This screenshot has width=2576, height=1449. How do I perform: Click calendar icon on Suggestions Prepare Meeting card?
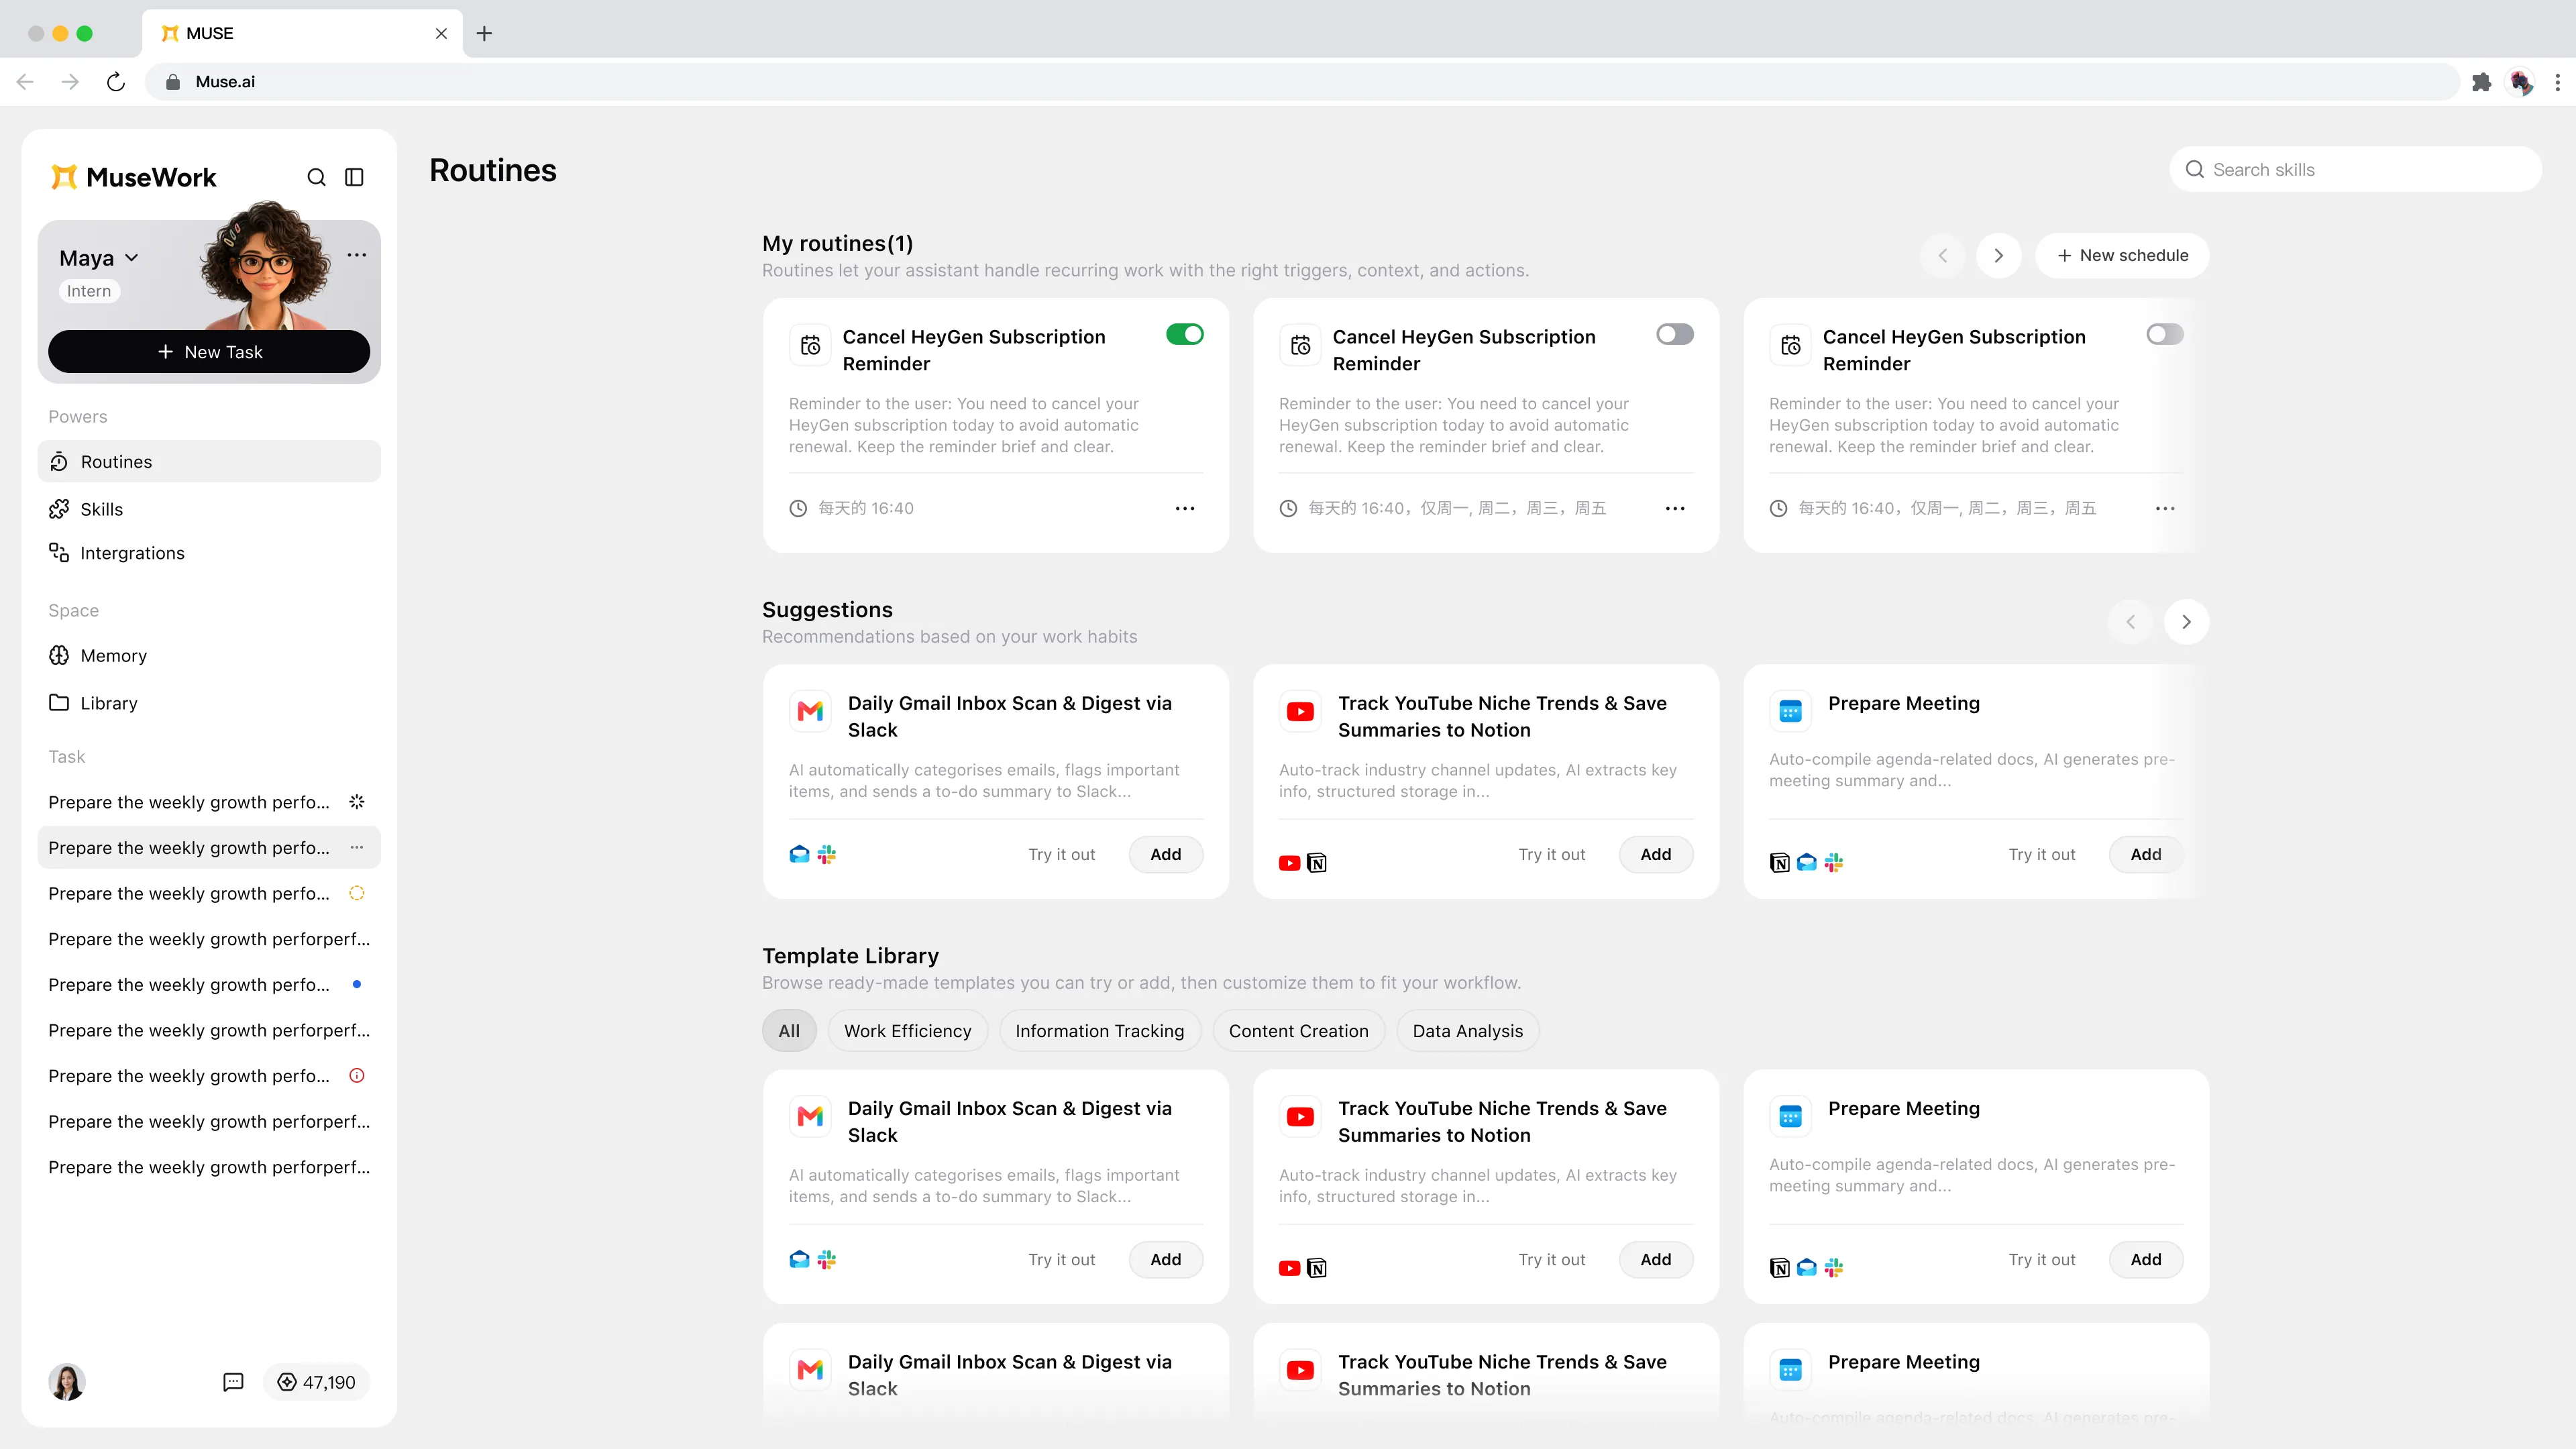tap(1790, 711)
